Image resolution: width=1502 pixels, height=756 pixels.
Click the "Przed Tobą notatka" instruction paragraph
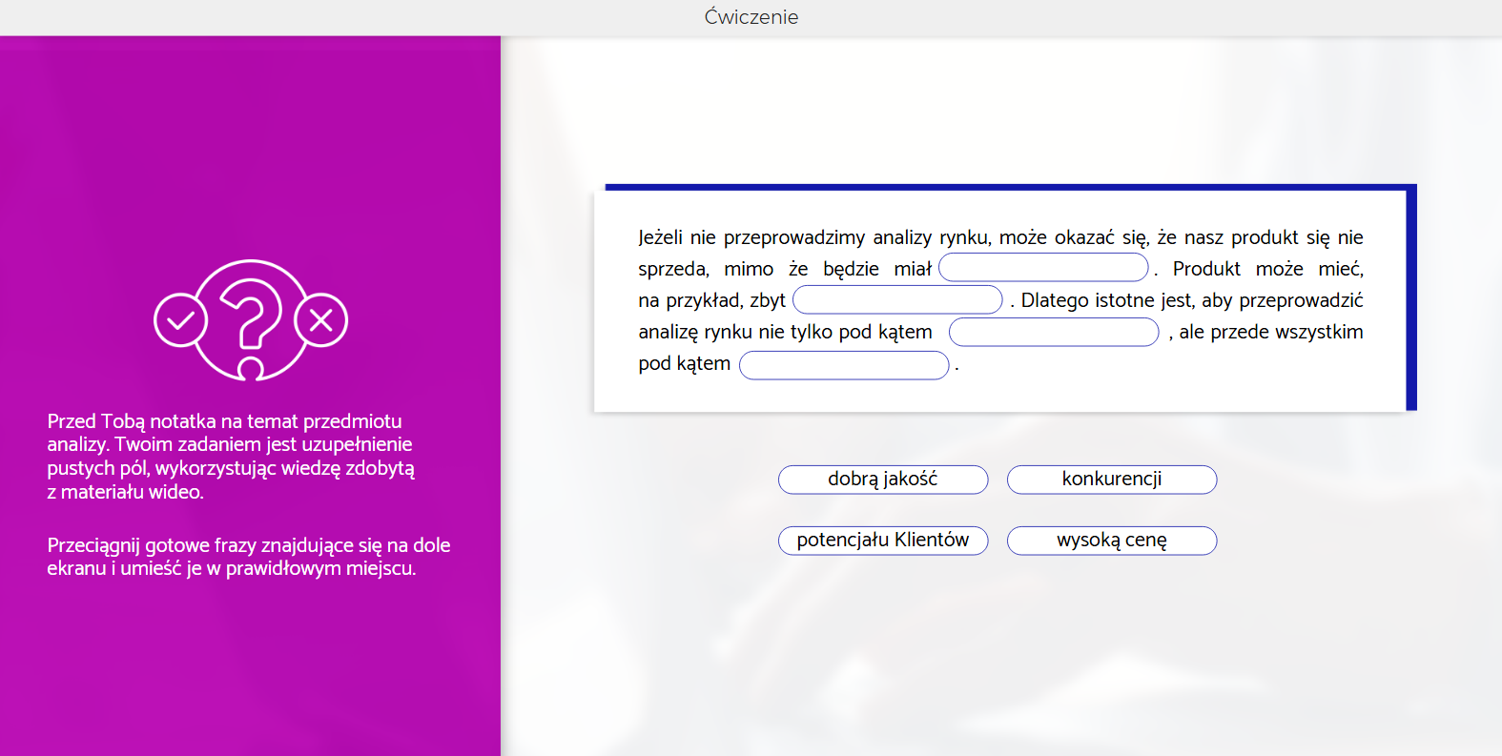[231, 456]
